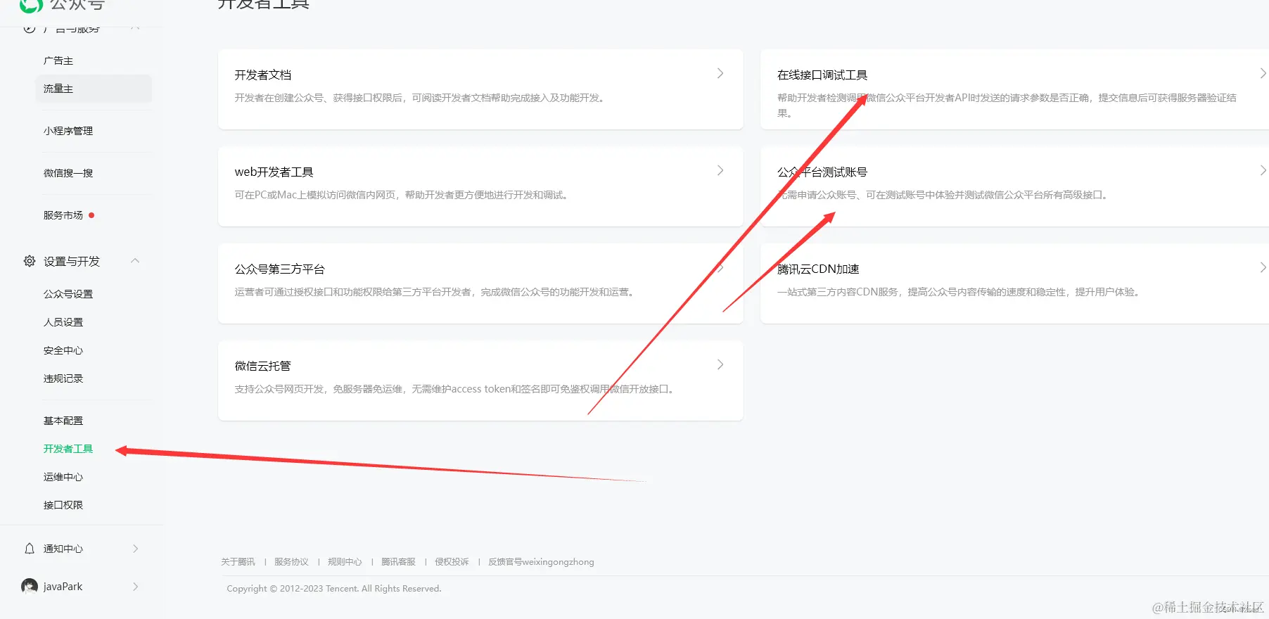Click 反馈官号weixingongzhong footer link
The height and width of the screenshot is (619, 1269).
coord(541,562)
